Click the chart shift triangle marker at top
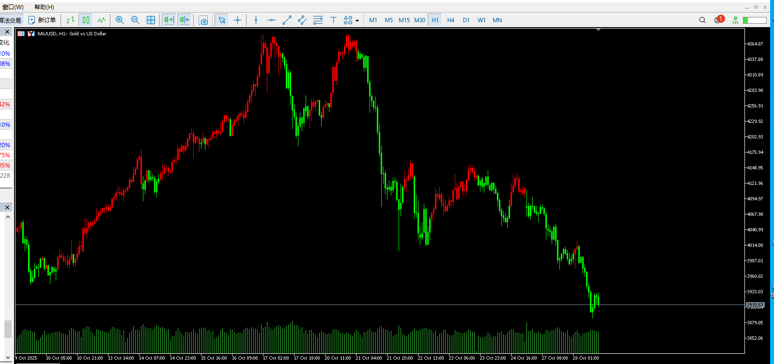Screen dimensions: 774x364 tap(598, 30)
